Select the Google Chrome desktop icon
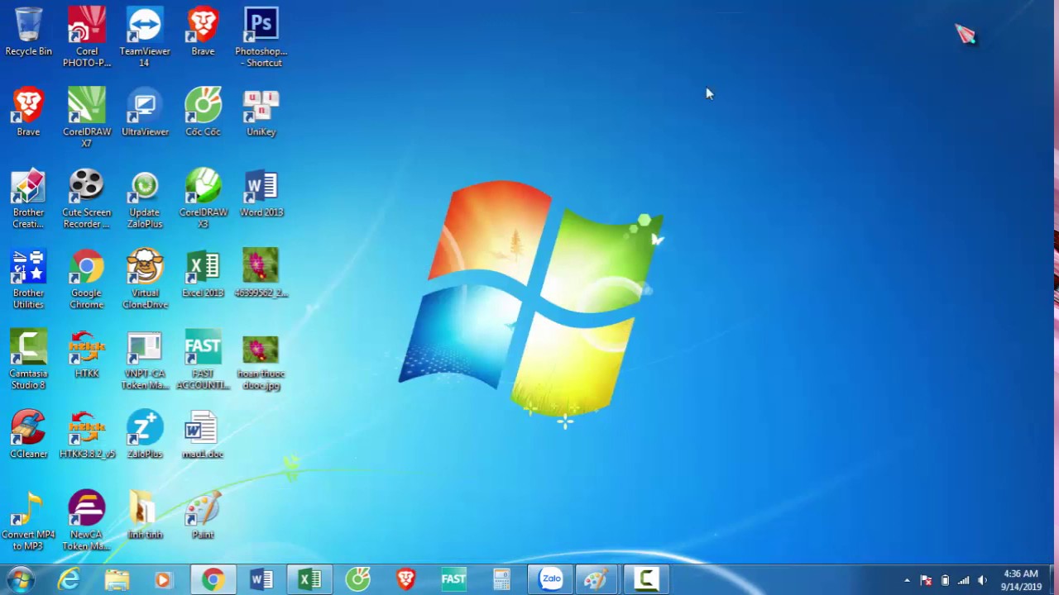This screenshot has width=1059, height=595. click(87, 278)
